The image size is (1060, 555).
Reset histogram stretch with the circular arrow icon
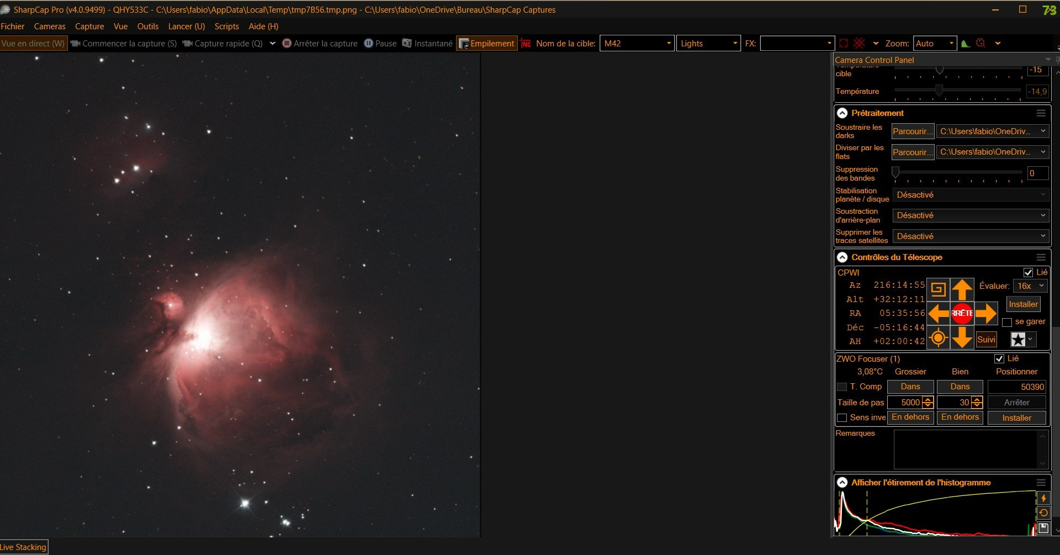1043,513
